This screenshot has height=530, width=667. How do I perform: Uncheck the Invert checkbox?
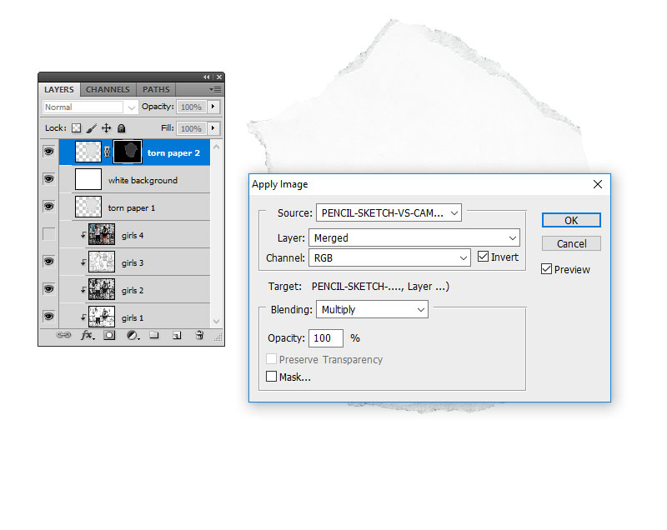[483, 257]
